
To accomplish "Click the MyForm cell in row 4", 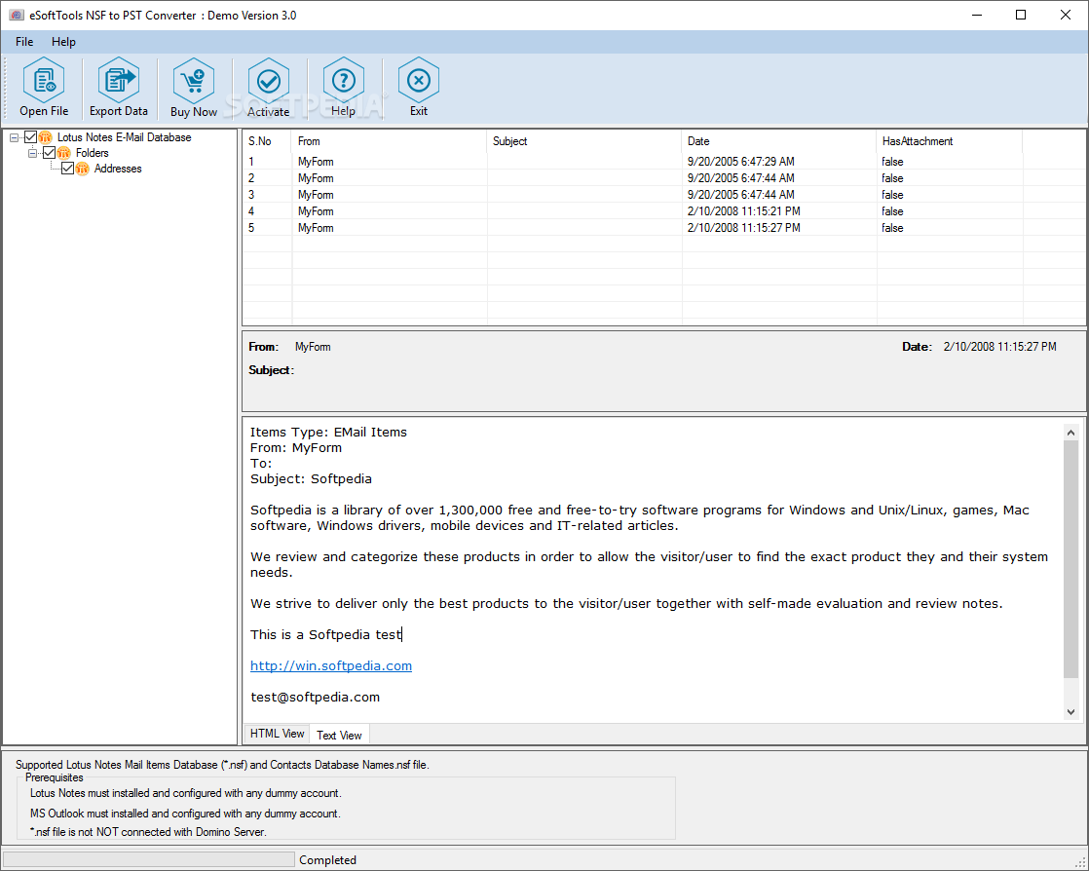I will point(316,211).
